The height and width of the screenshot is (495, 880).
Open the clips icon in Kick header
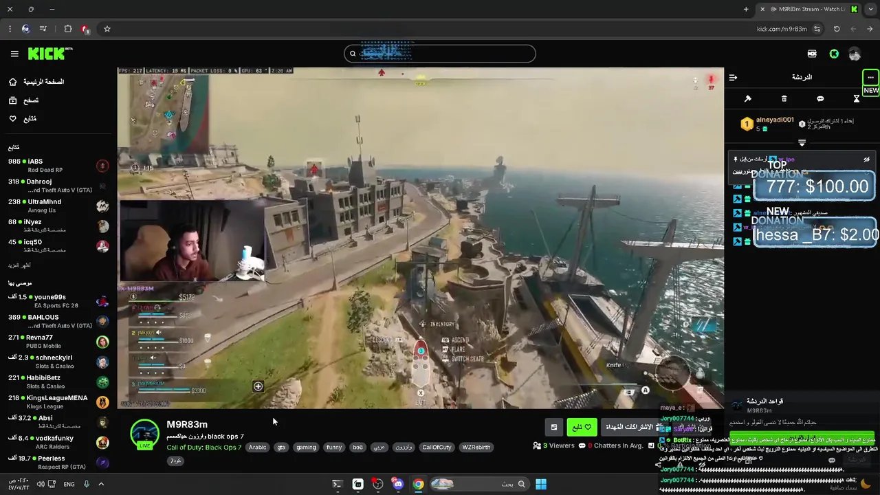tap(812, 54)
